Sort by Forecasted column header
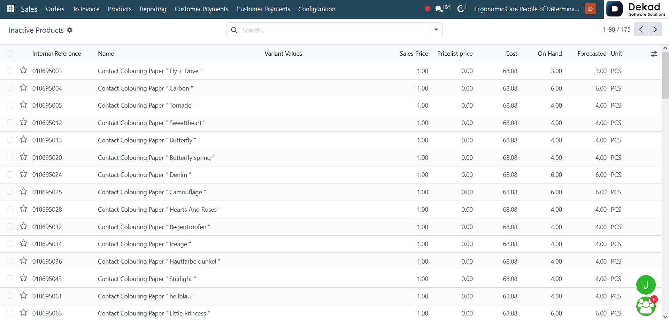This screenshot has height=320, width=669. tap(592, 54)
